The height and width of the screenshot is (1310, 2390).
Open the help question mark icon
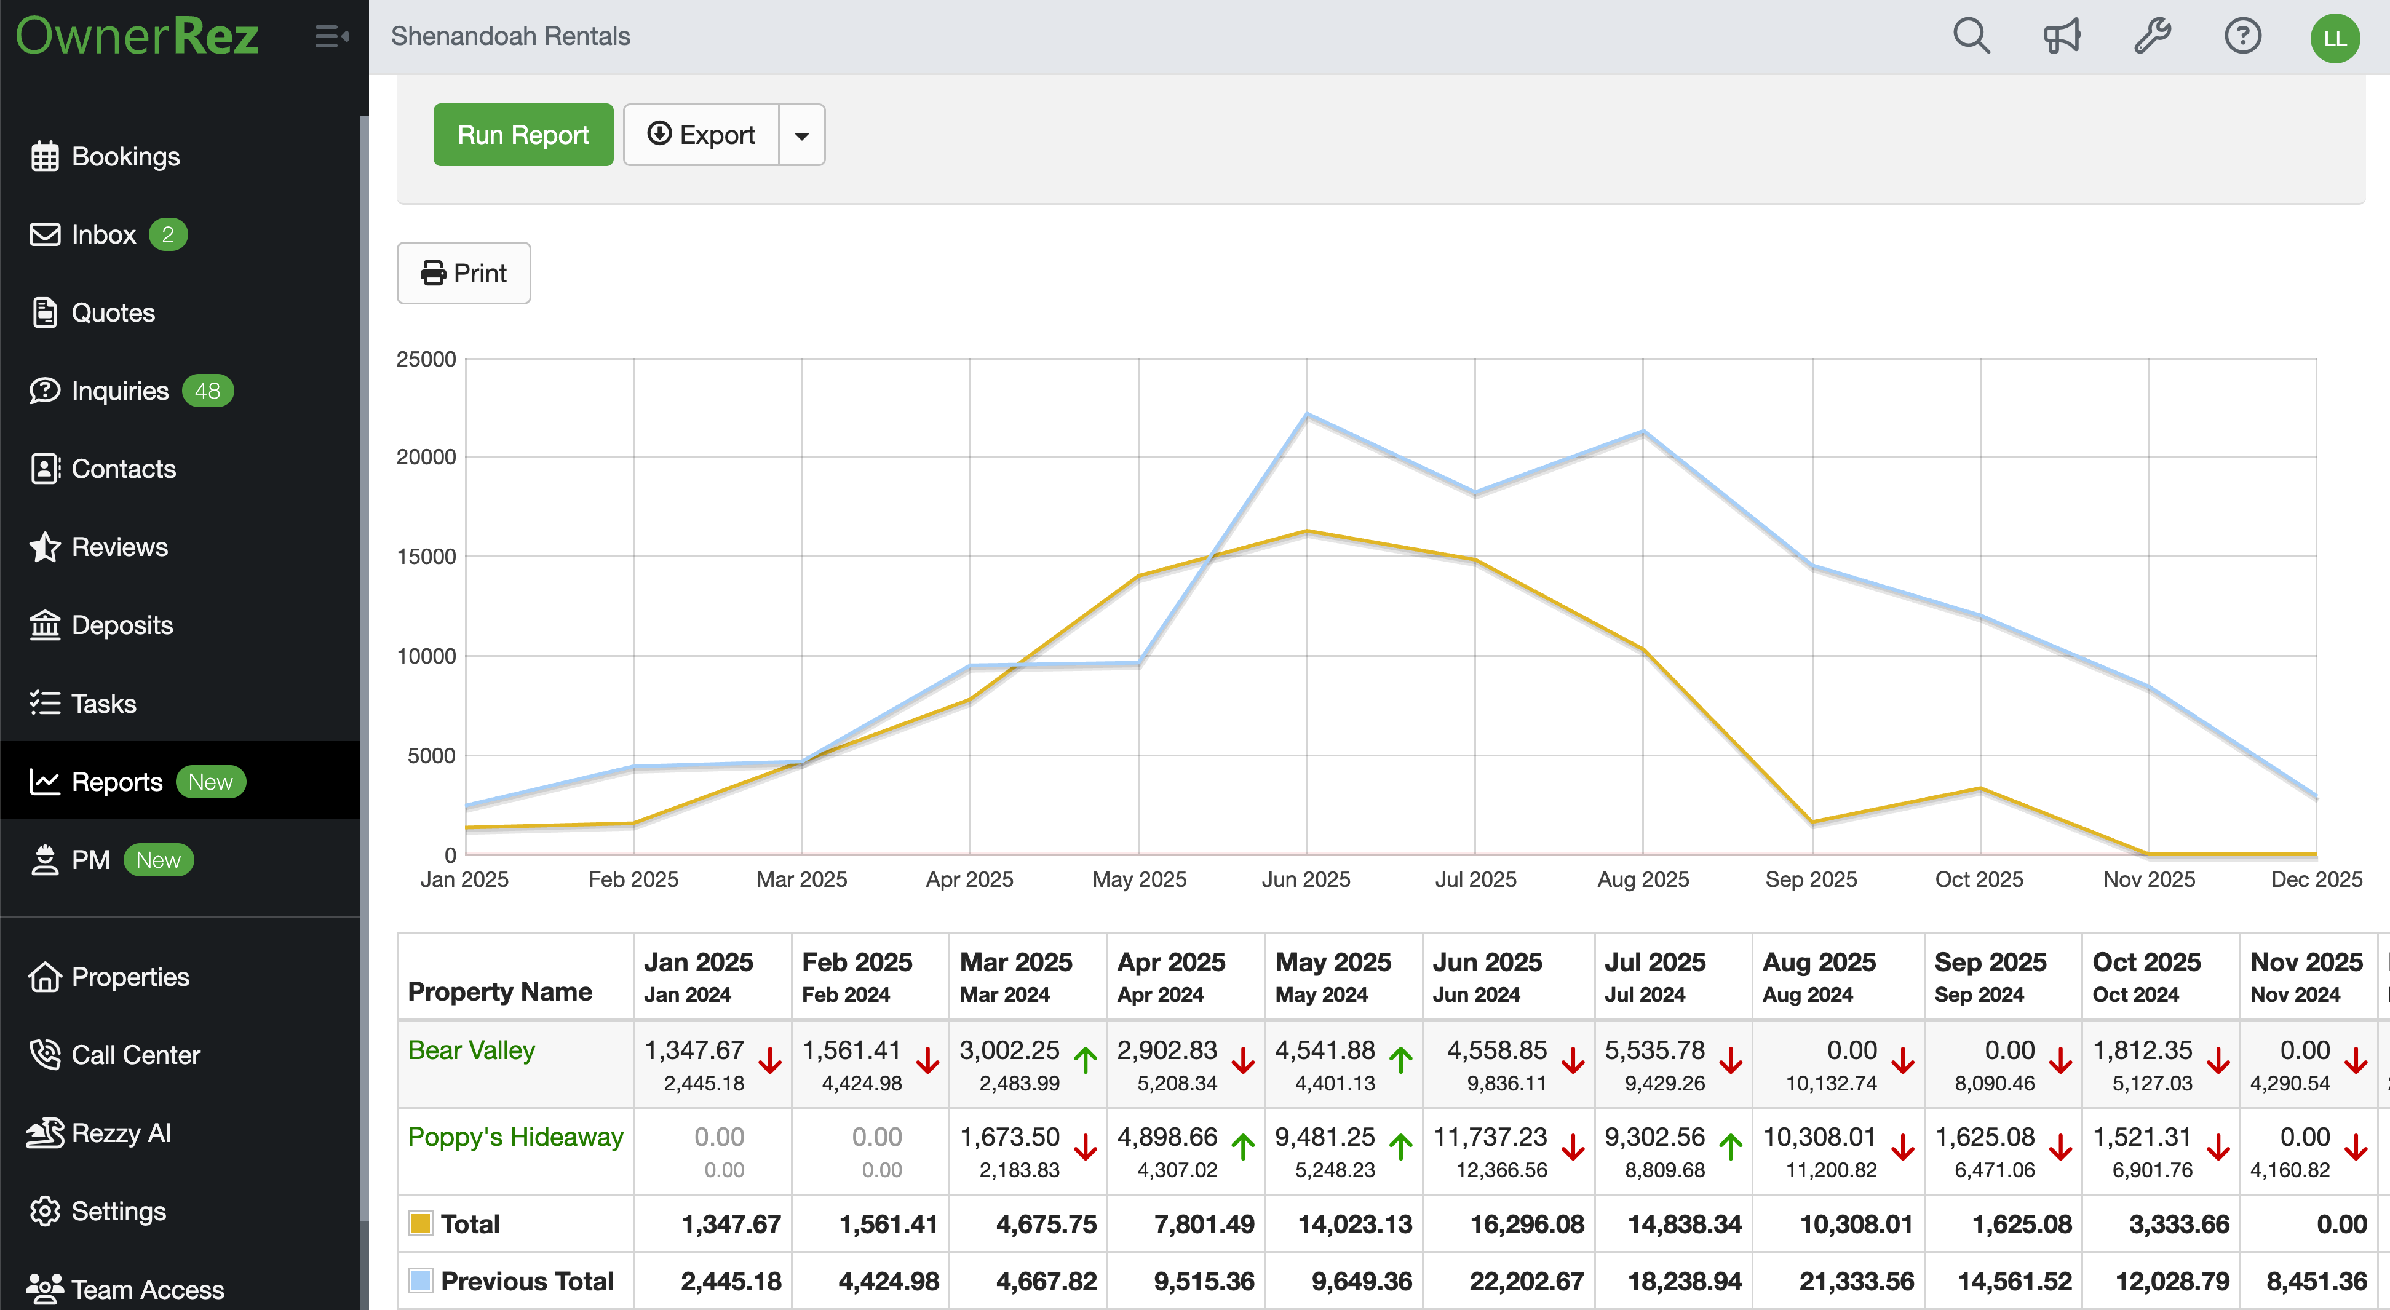2242,36
